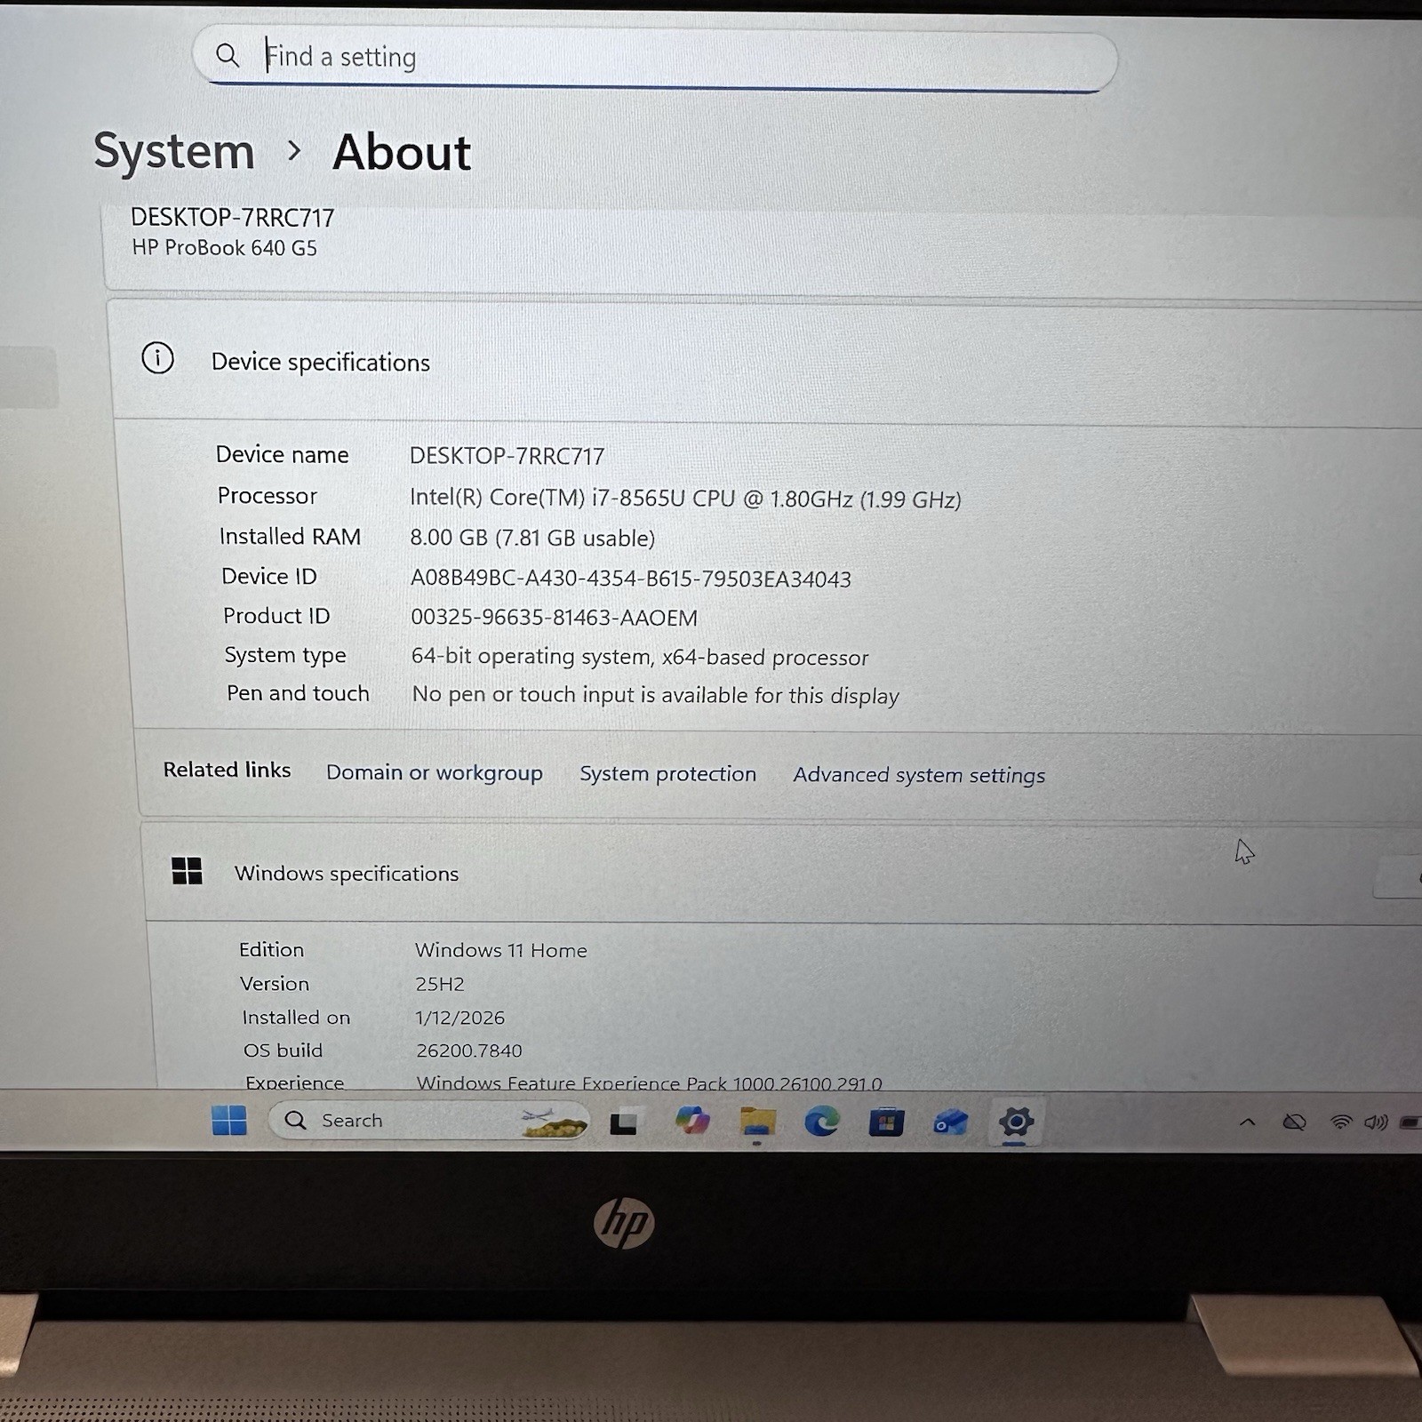This screenshot has width=1422, height=1422.
Task: Click the Find a setting search box
Action: (x=655, y=59)
